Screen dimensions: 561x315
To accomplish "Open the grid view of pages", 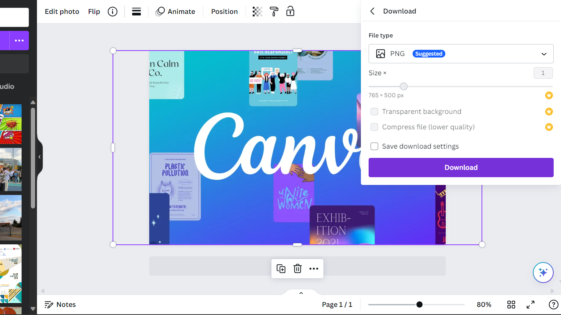I will (x=511, y=305).
